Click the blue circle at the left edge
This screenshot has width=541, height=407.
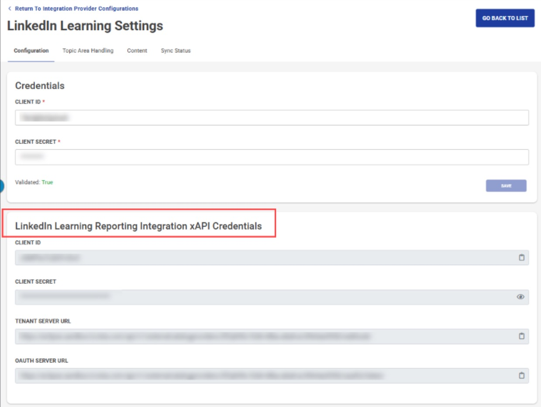[x=2, y=186]
